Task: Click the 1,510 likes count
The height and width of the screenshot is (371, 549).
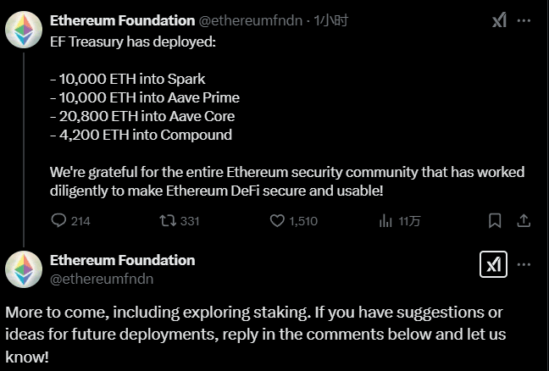Action: (302, 221)
